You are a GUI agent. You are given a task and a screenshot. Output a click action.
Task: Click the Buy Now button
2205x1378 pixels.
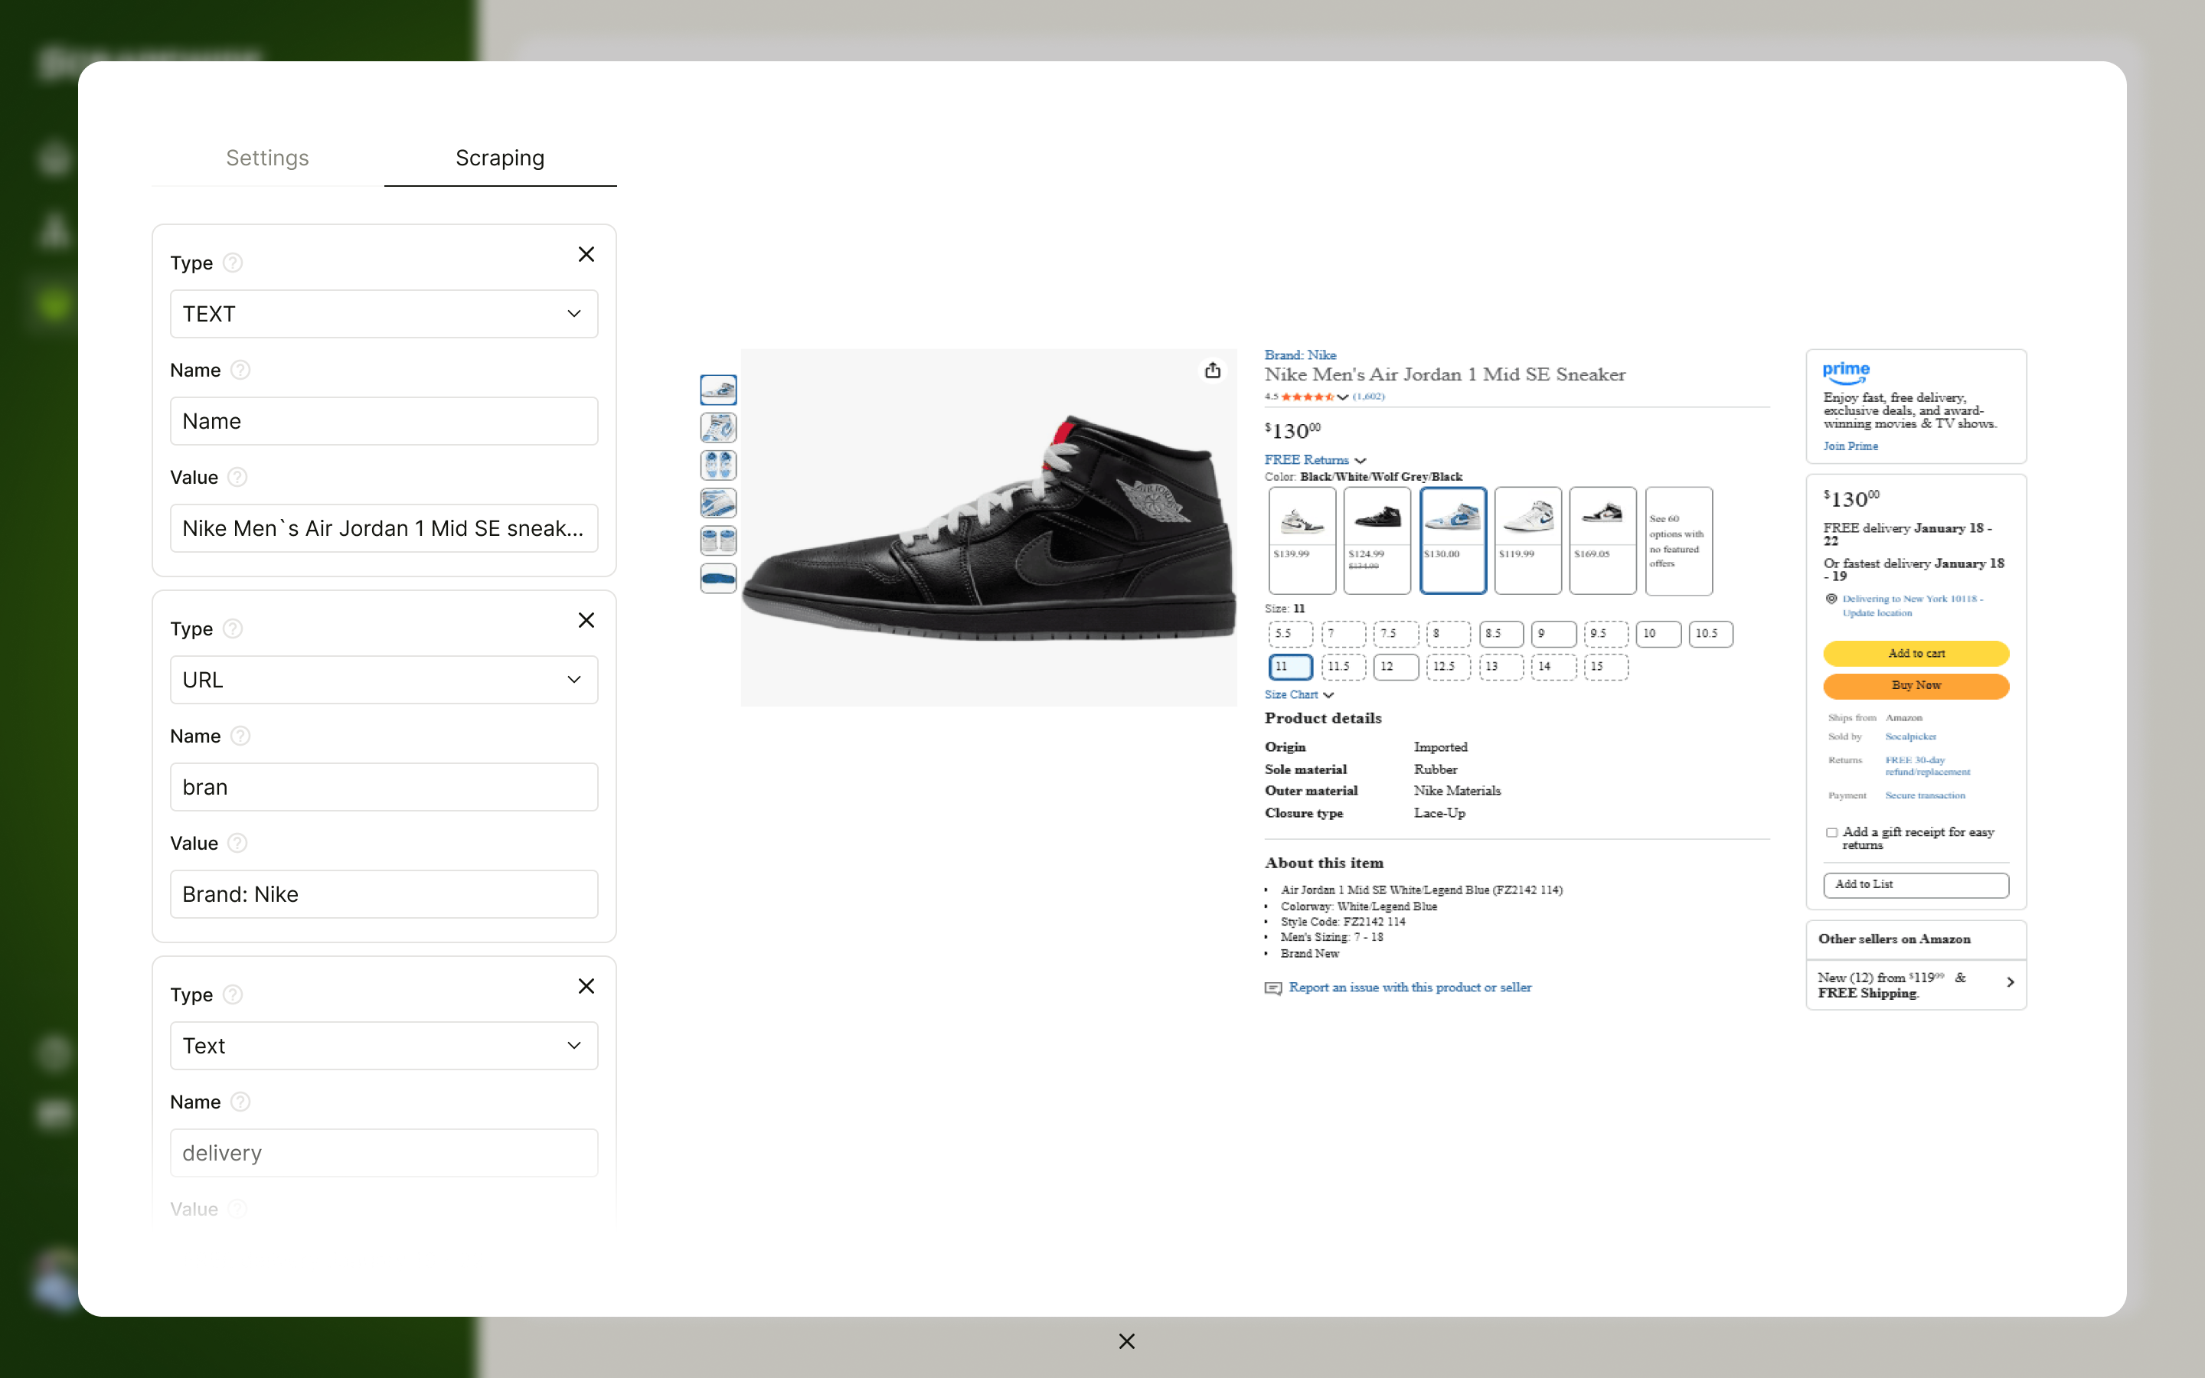[1916, 685]
